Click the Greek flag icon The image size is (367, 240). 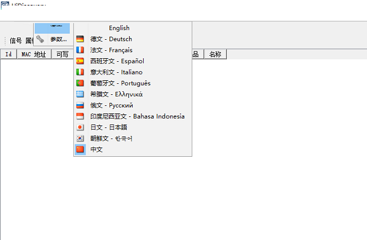pyautogui.click(x=80, y=94)
